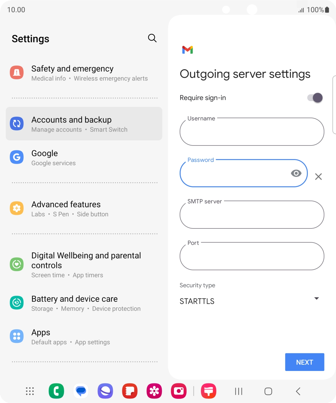Toggle the Require sign-in switch
This screenshot has width=336, height=403.
click(x=315, y=98)
